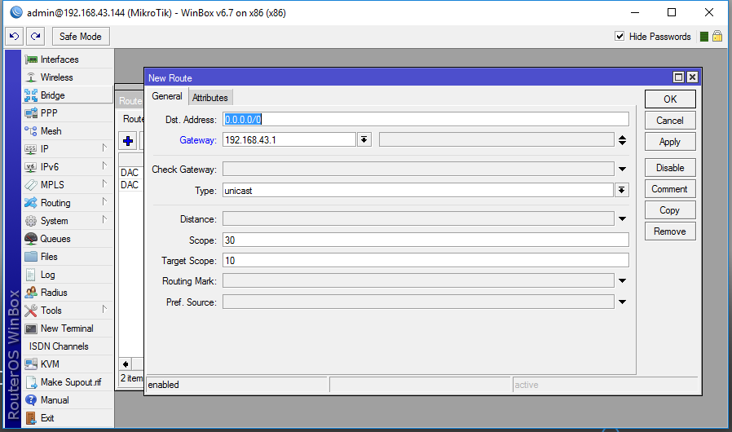Click the Disable button
Image resolution: width=732 pixels, height=432 pixels.
pyautogui.click(x=670, y=168)
